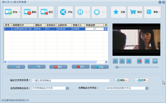Close the converter window
This screenshot has width=166, height=103.
tap(164, 2)
